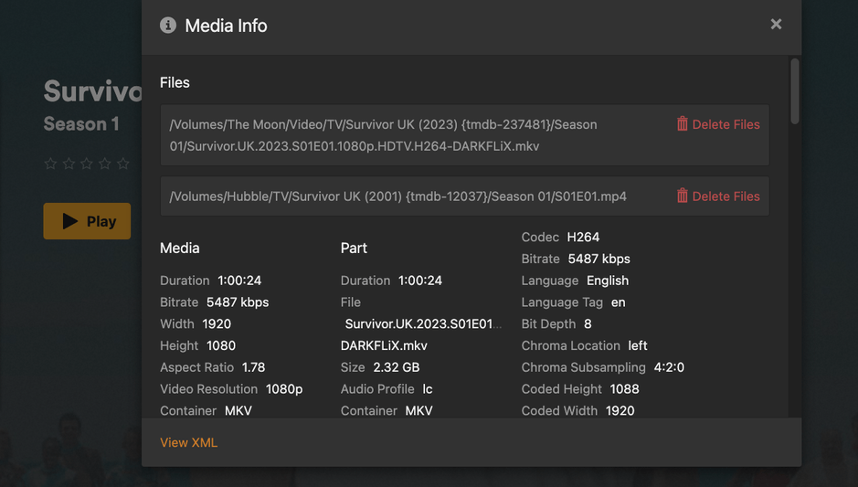The image size is (858, 487).
Task: Click trash icon for the S01E01.mp4 file
Action: point(683,196)
